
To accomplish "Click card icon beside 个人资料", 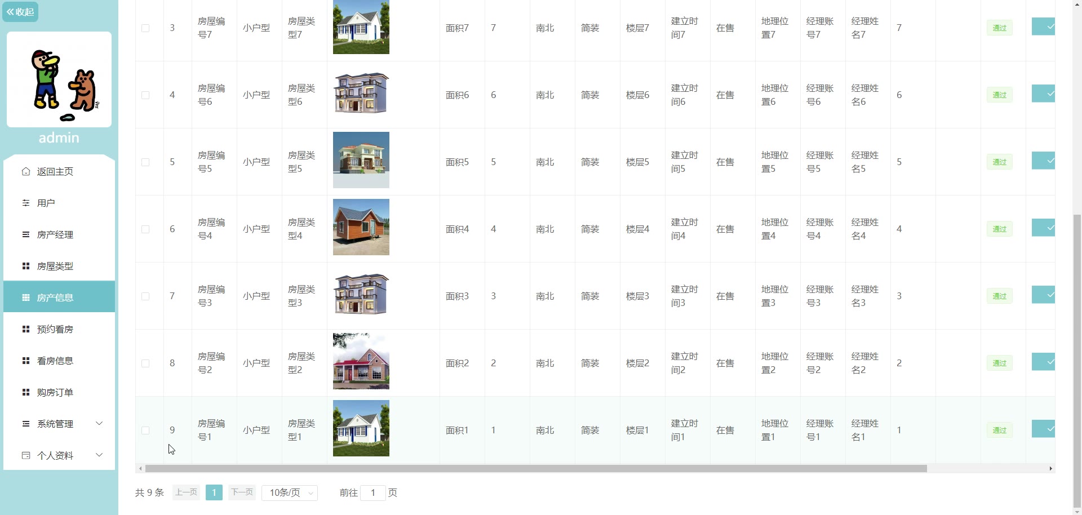I will [x=26, y=455].
